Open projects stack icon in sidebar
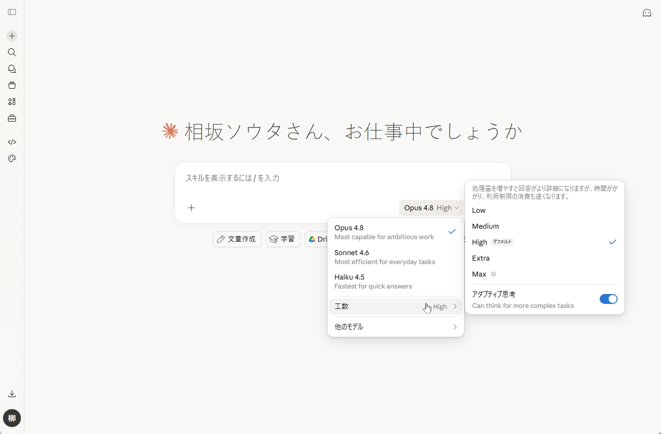The height and width of the screenshot is (434, 661). click(12, 85)
